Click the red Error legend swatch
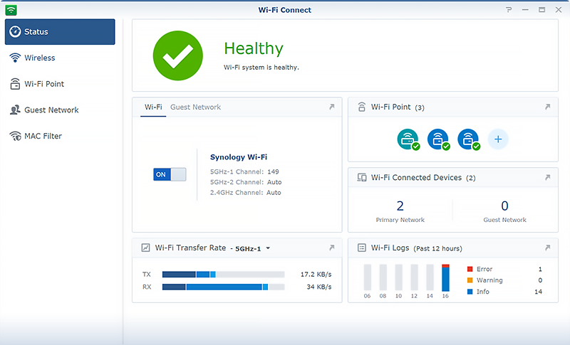Viewport: 570px width, 345px height. coord(470,269)
